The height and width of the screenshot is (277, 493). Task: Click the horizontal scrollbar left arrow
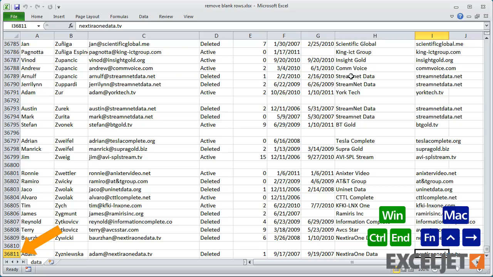[x=250, y=262]
